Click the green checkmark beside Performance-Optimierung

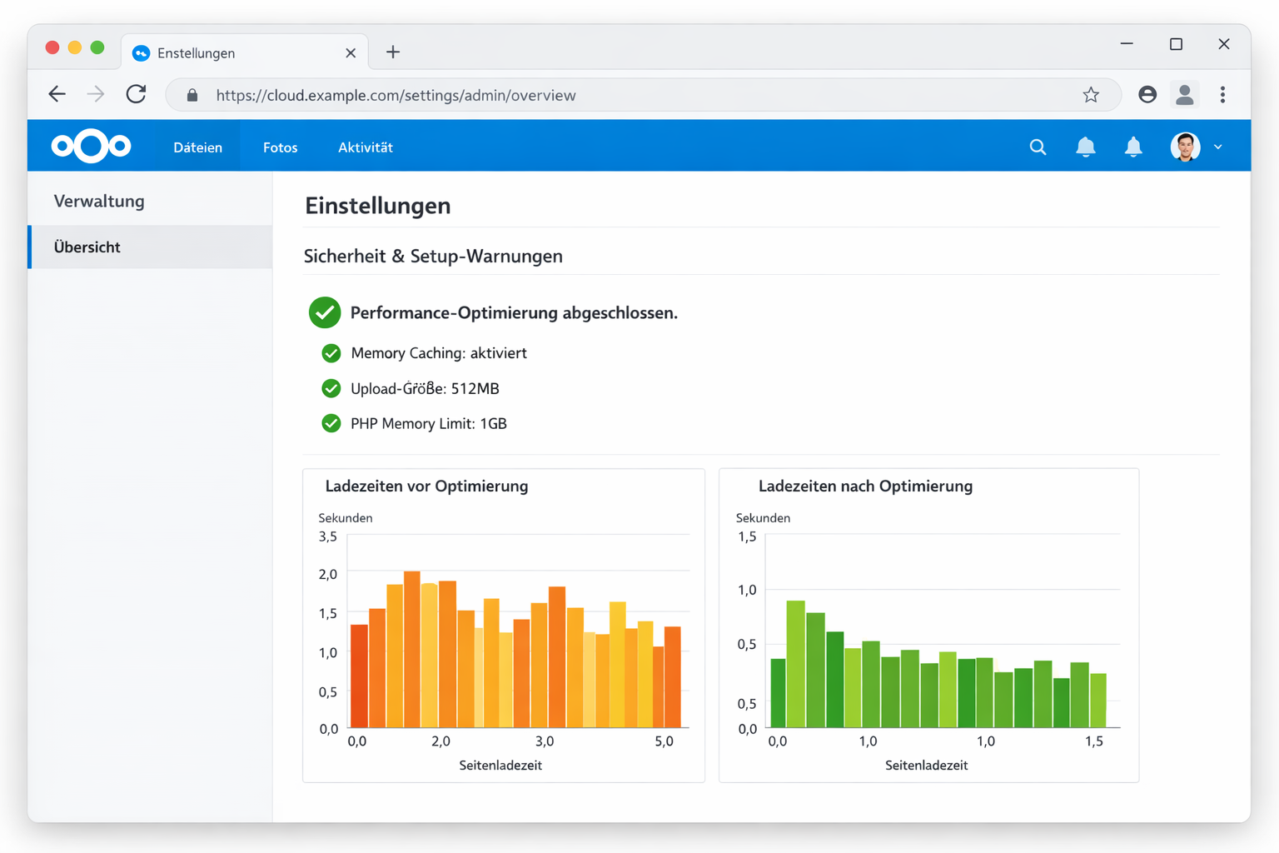tap(325, 312)
